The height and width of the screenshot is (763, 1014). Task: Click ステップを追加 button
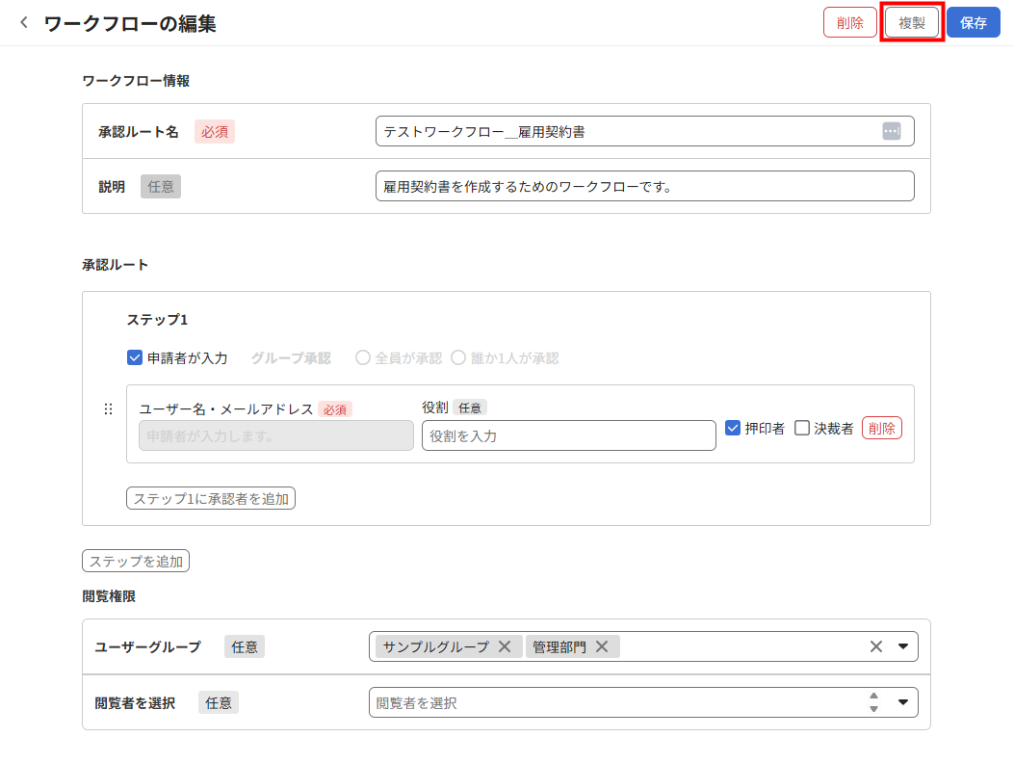coord(136,561)
